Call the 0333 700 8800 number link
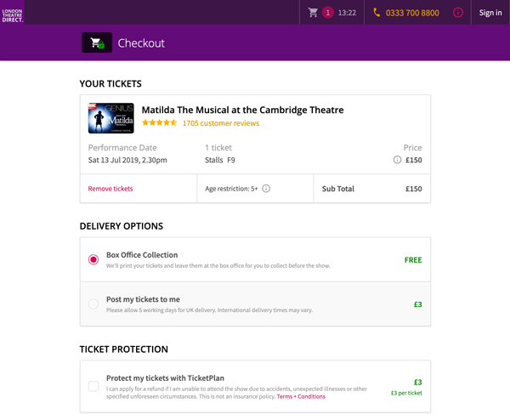The image size is (510, 420). (x=412, y=13)
